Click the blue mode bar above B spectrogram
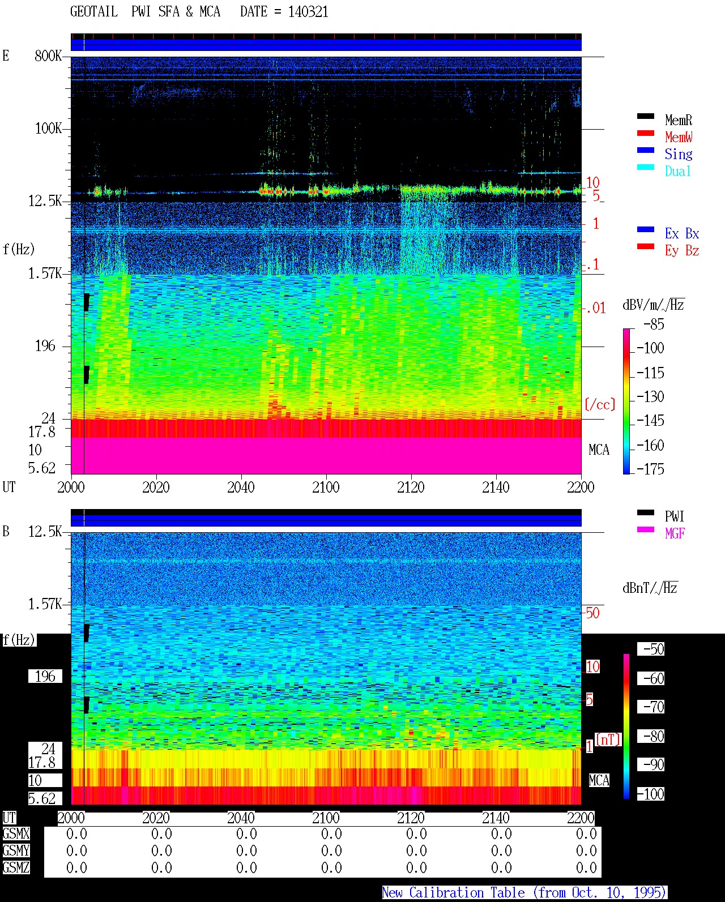Screen dimensions: 725x902 coord(326,520)
